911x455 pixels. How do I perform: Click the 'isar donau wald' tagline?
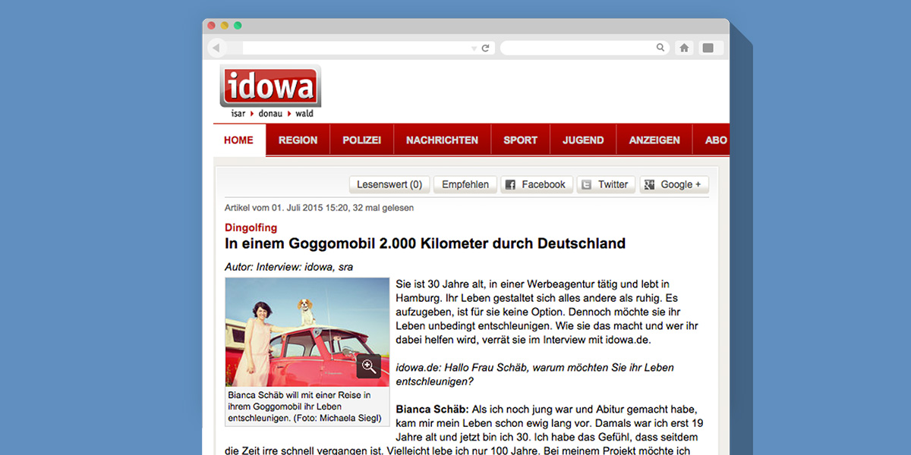pyautogui.click(x=272, y=114)
